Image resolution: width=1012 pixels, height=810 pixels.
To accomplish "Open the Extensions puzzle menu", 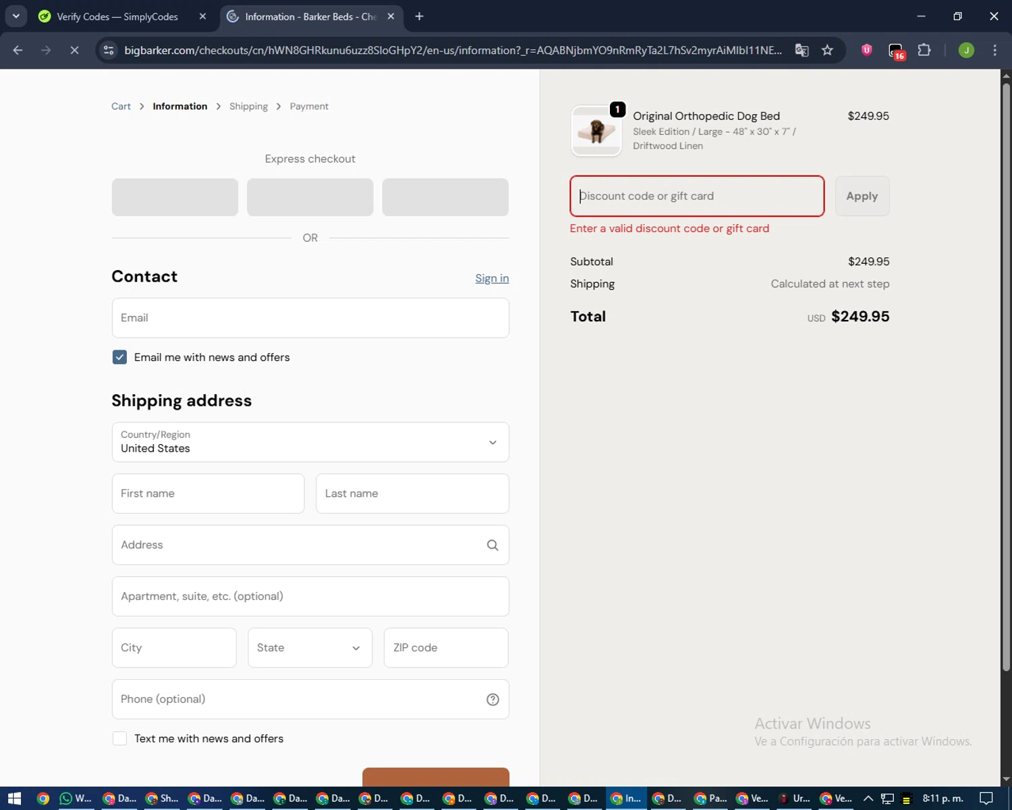I will [x=924, y=50].
